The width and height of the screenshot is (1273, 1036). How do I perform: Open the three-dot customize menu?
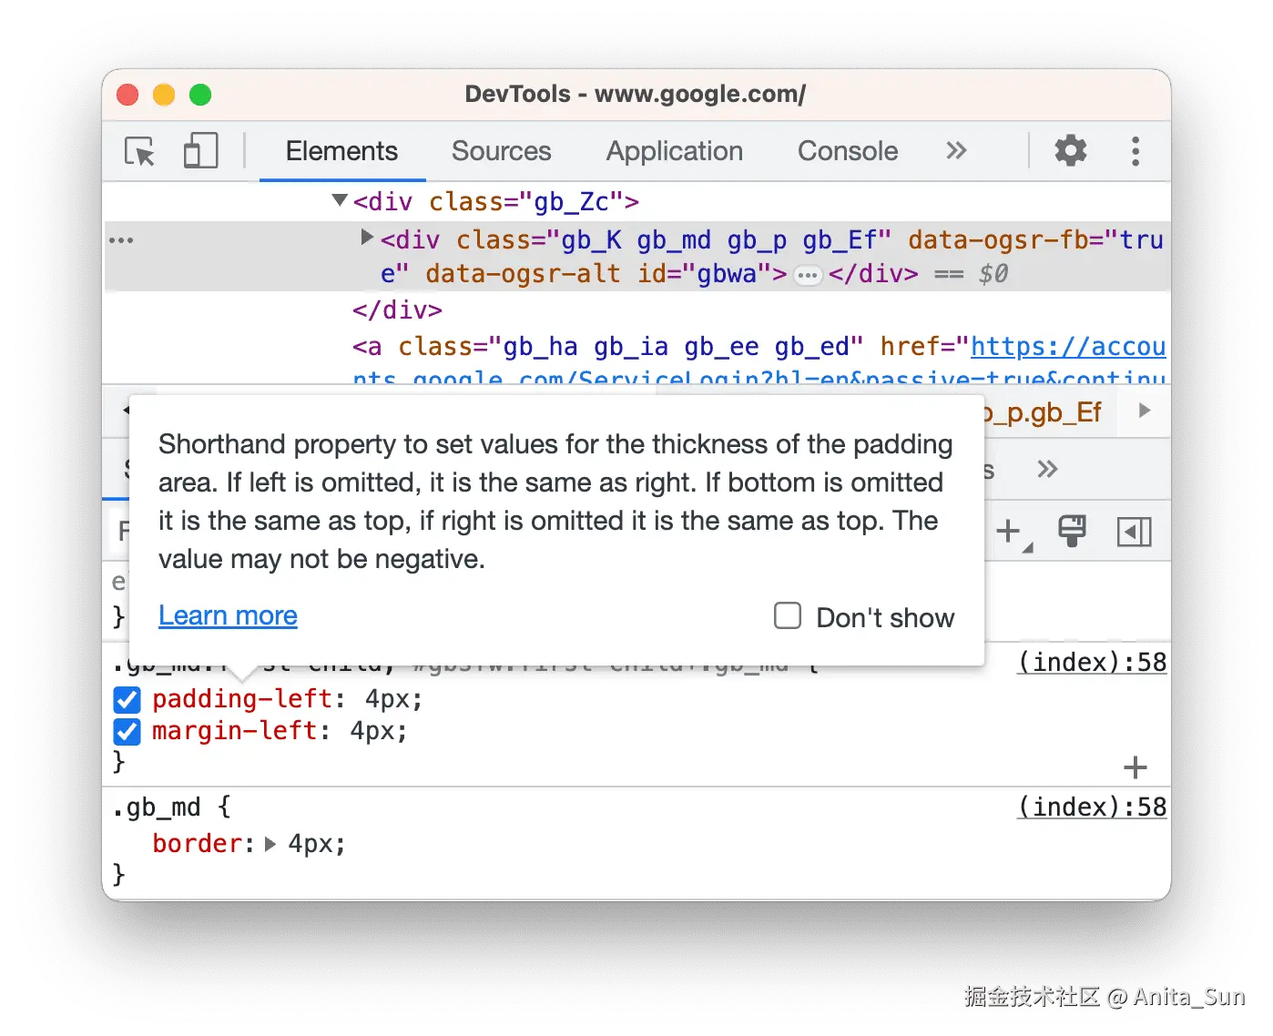[x=1135, y=151]
